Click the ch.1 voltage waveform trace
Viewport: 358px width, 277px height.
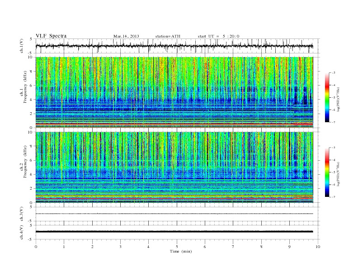click(174, 46)
